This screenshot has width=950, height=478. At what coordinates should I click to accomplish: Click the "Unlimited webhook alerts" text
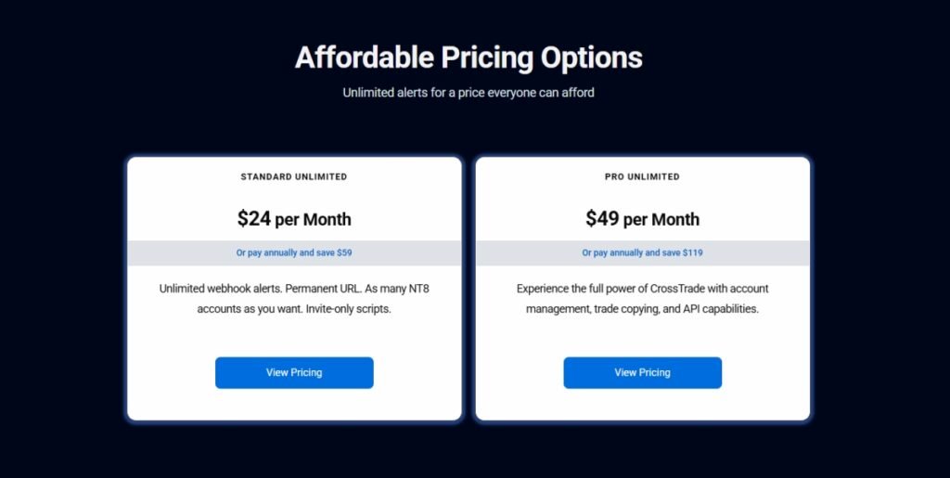pos(217,289)
